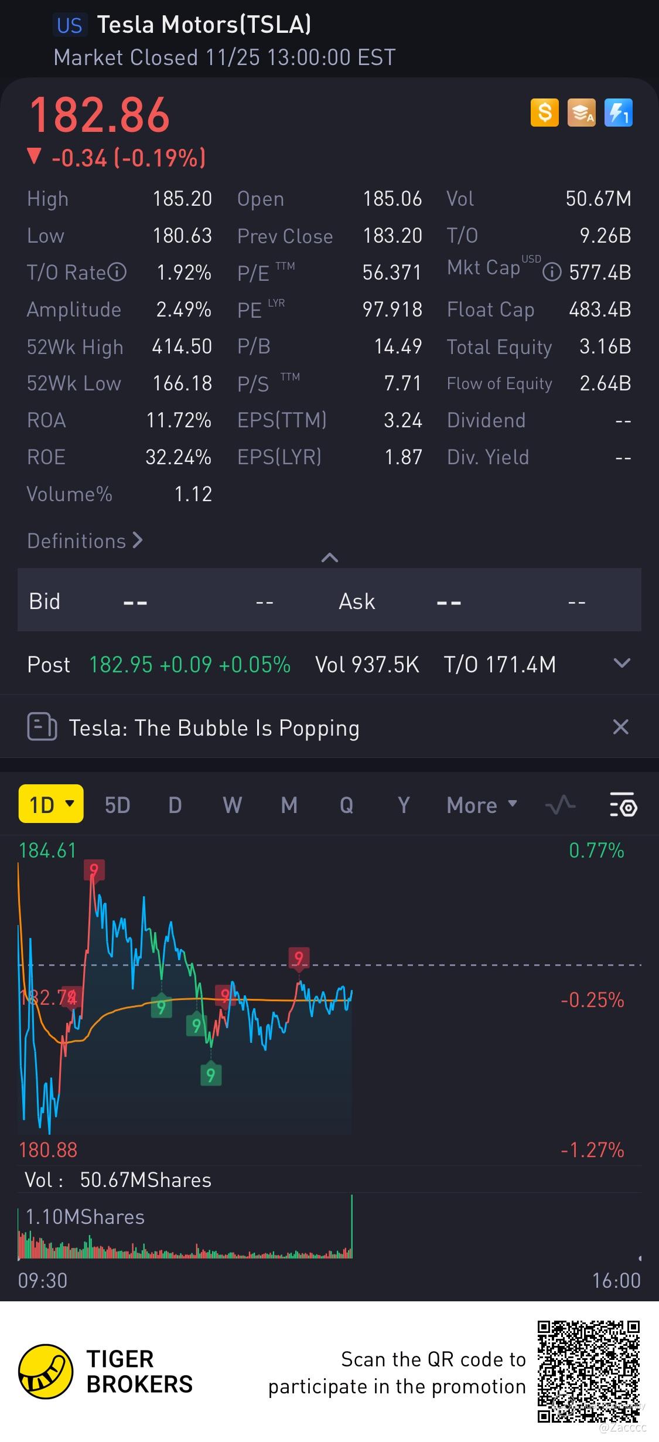Scan the promotion QR code
This screenshot has height=1442, width=659.
pos(589,1372)
